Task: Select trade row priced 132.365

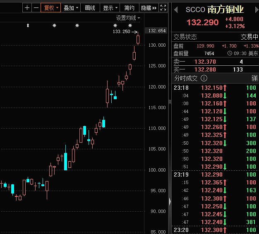Action: [215, 182]
